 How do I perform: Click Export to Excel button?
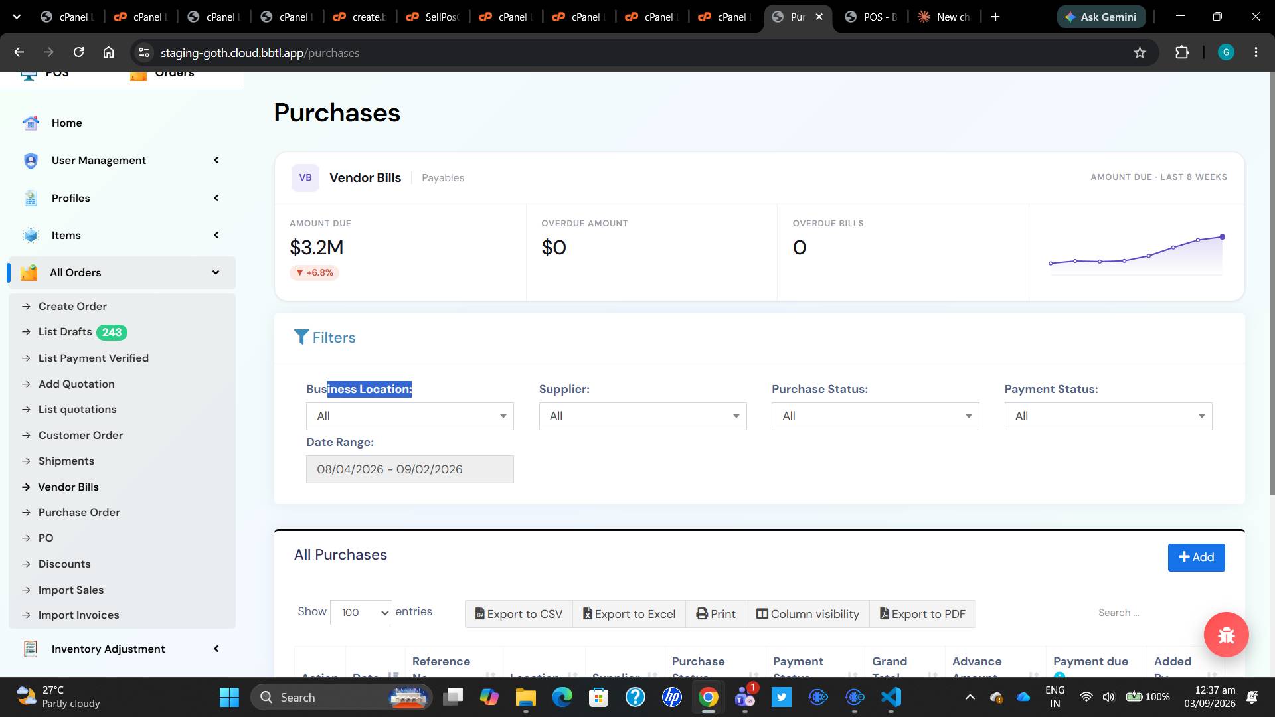click(x=629, y=614)
